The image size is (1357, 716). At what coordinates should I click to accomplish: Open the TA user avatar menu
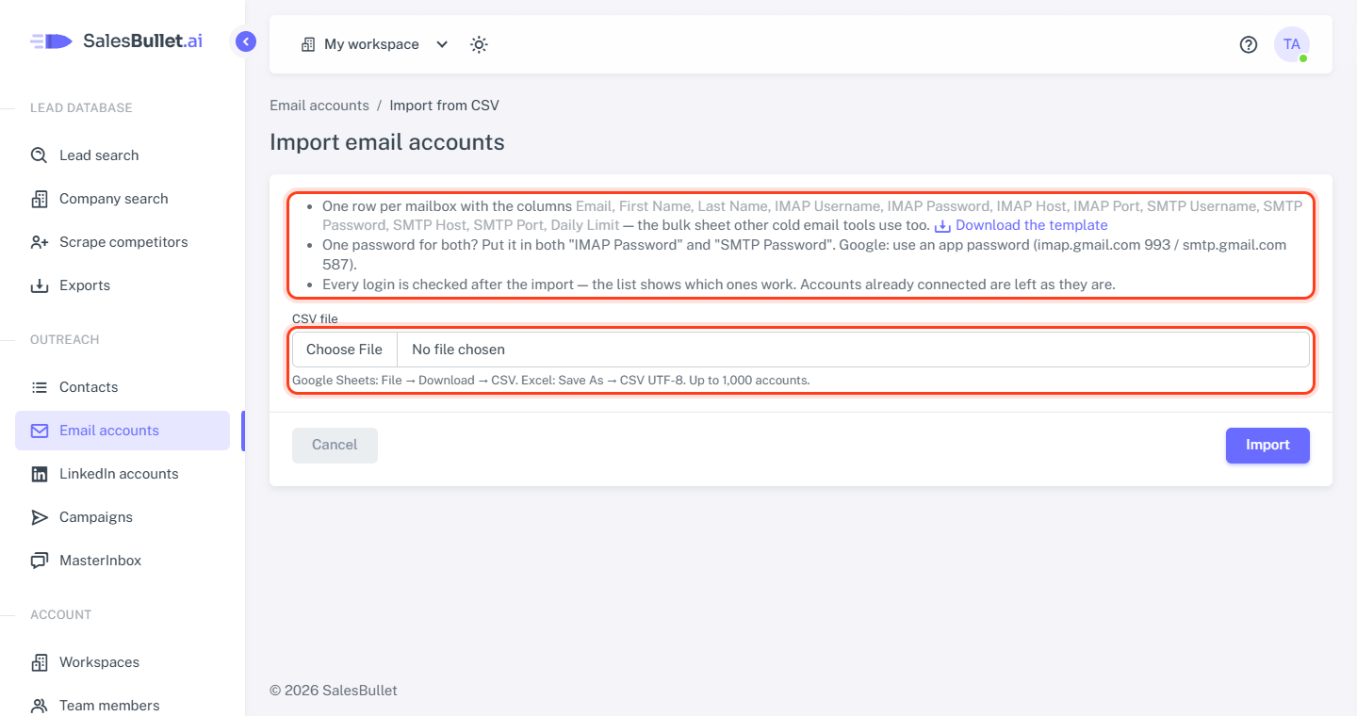pyautogui.click(x=1292, y=44)
